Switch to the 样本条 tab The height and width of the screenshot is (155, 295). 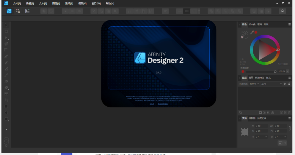pos(252,24)
